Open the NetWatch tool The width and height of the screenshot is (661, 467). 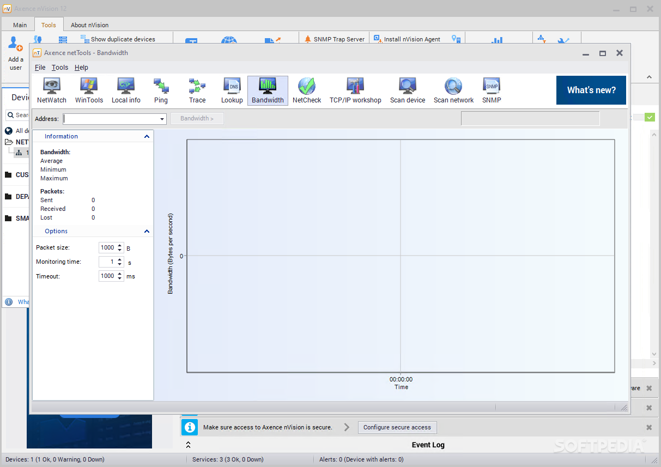pos(52,90)
